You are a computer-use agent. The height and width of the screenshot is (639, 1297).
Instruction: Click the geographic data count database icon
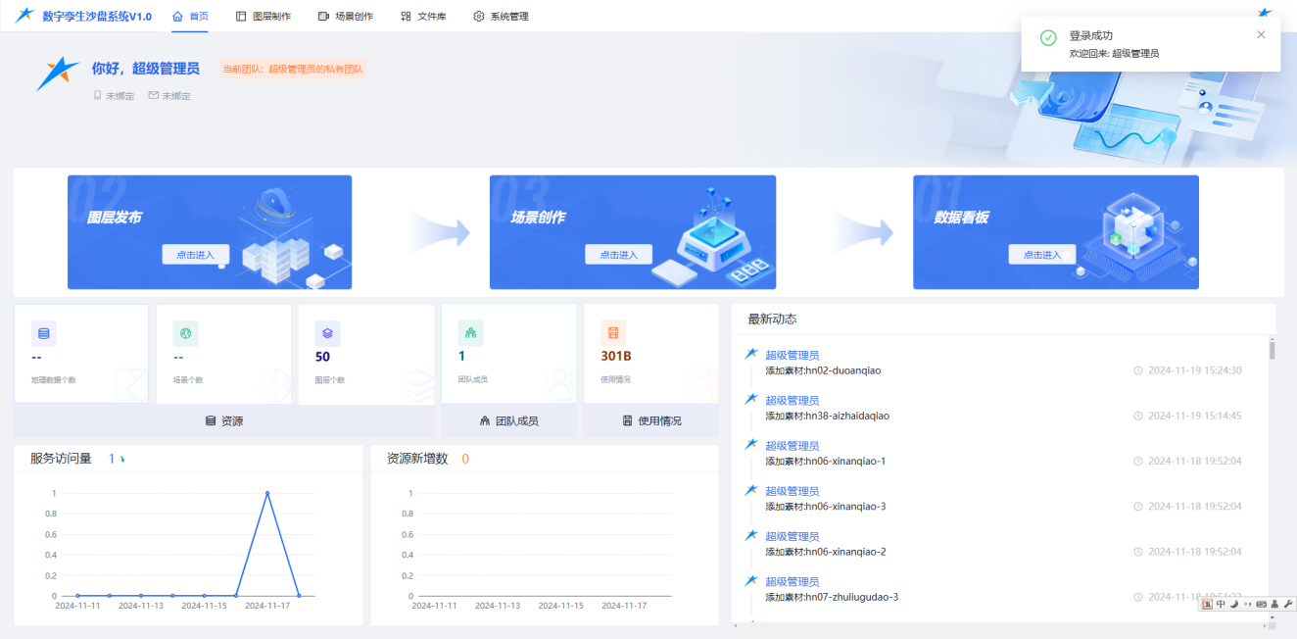[x=44, y=333]
